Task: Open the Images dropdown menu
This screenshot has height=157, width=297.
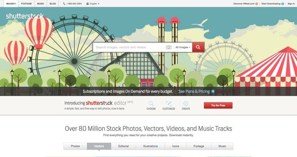Action: (x=11, y=4)
